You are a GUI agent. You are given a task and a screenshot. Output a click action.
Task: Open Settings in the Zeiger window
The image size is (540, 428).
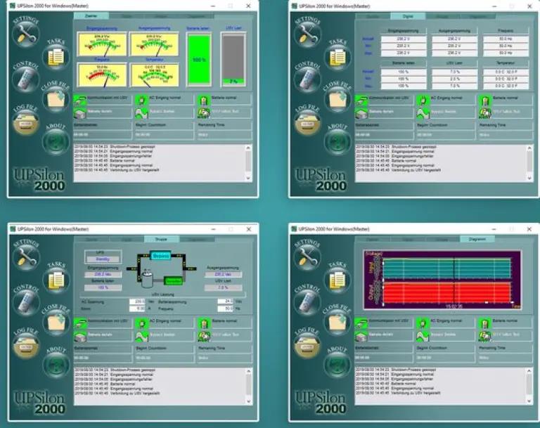coord(25,35)
